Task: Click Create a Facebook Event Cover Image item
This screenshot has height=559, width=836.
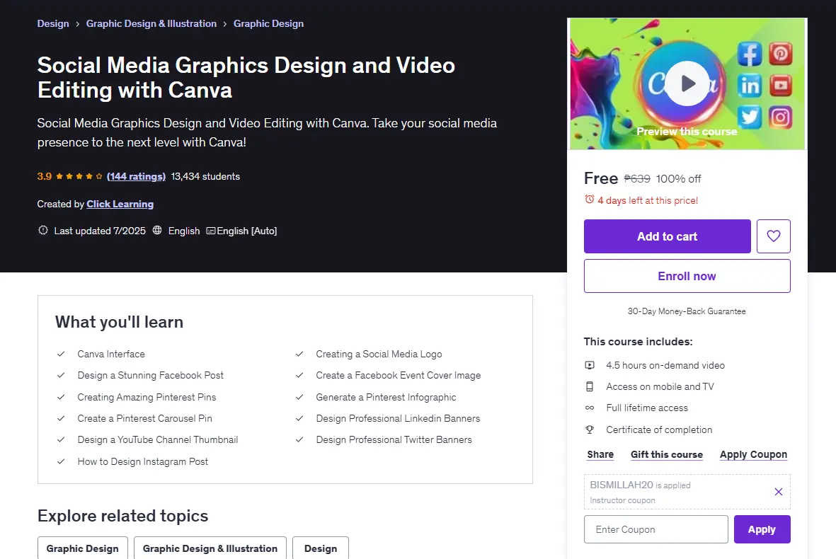Action: pos(399,375)
